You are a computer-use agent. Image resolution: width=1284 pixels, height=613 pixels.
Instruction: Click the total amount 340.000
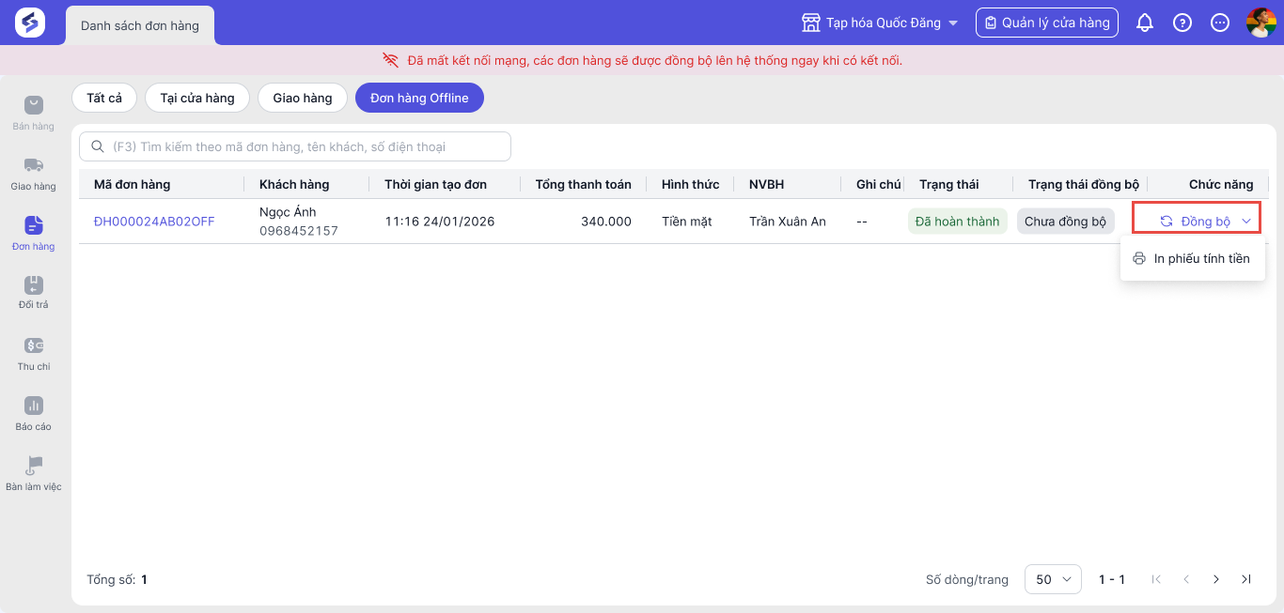click(x=606, y=222)
